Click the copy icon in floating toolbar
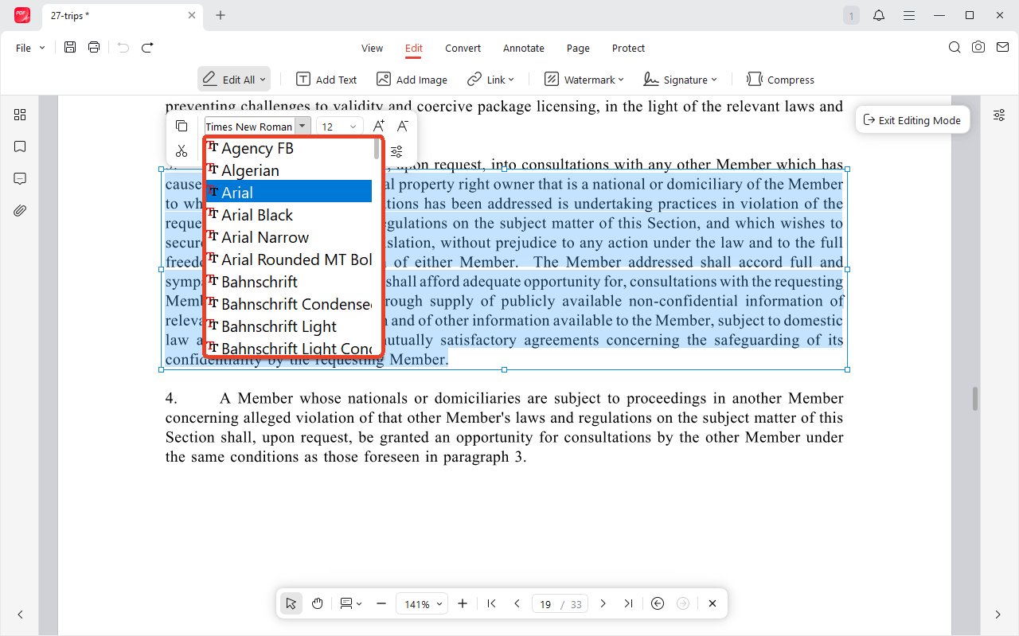Screen dimensions: 1019x636 point(182,126)
